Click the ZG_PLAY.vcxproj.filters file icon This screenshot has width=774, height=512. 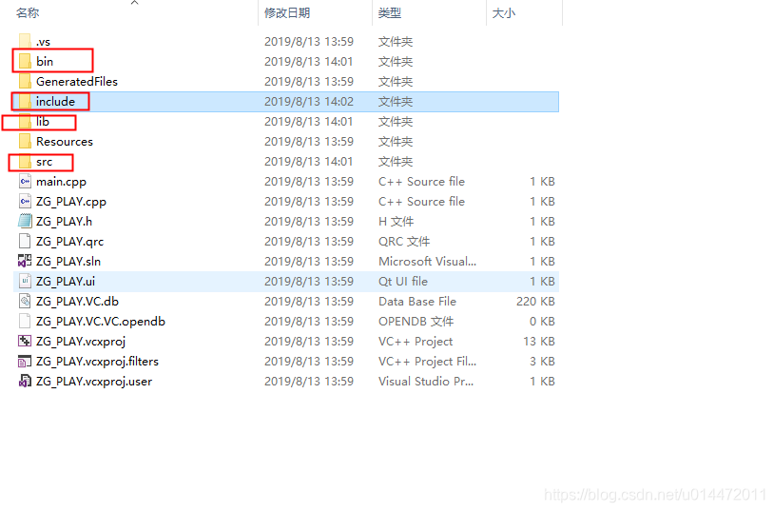[x=25, y=362]
